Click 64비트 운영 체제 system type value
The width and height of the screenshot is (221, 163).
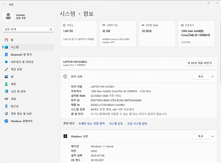(112, 109)
